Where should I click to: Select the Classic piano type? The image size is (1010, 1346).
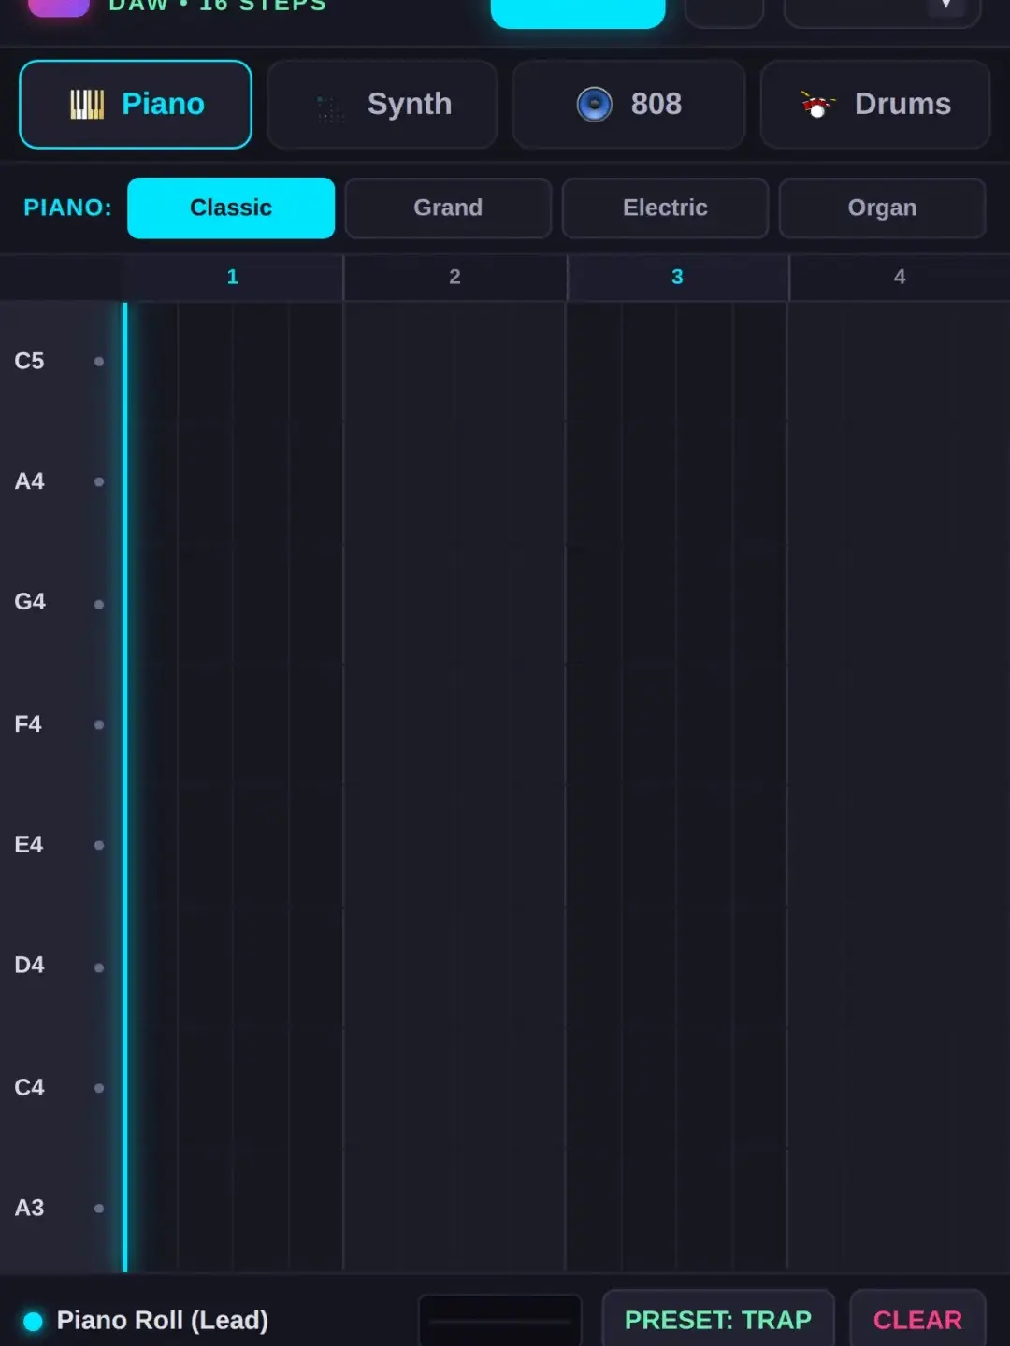click(231, 208)
